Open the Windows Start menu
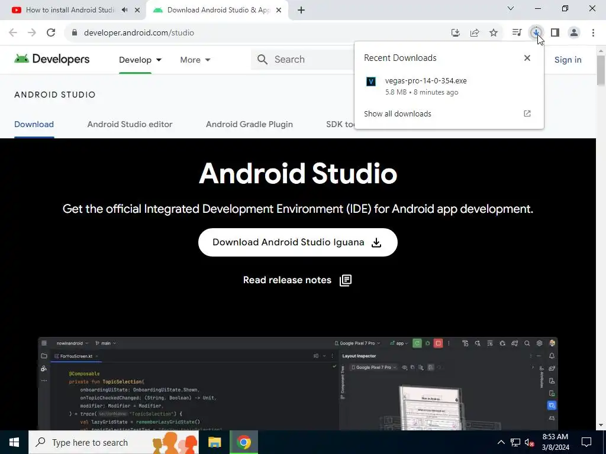Screen dimensions: 606x454 pyautogui.click(x=14, y=442)
